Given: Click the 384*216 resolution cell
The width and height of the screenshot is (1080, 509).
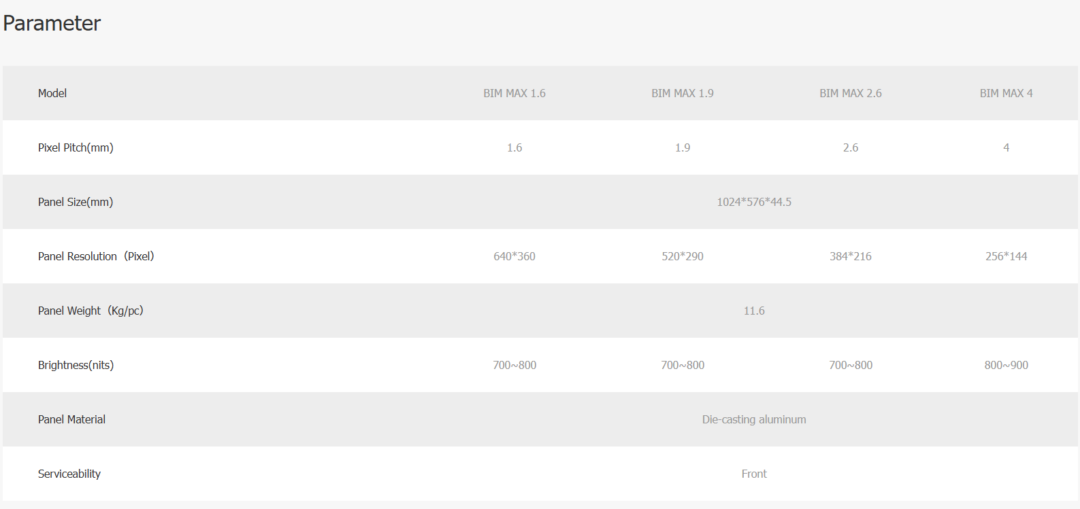Looking at the screenshot, I should [x=851, y=256].
